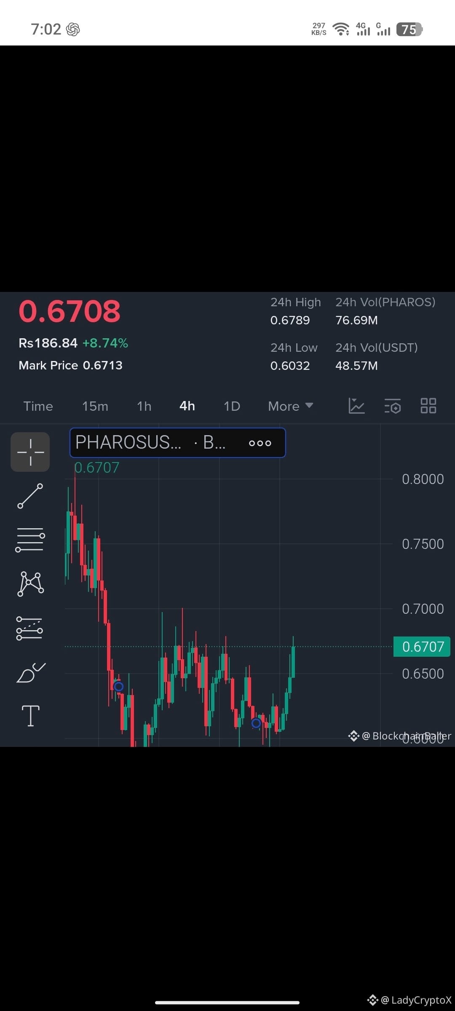Tap the 24h Vol(USDT) 48.57M value
455x1011 pixels.
click(356, 366)
